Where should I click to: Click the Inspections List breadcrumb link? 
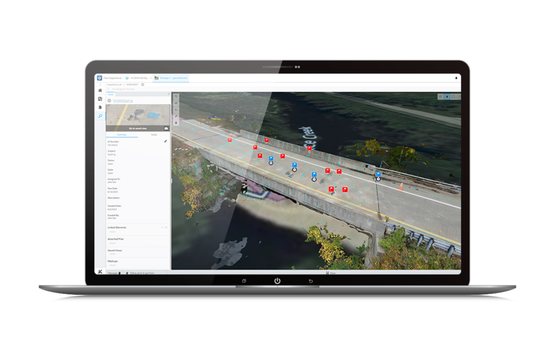(x=116, y=85)
